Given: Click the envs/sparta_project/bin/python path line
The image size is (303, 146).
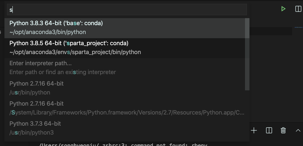Looking at the screenshot, I should pyautogui.click(x=75, y=52).
